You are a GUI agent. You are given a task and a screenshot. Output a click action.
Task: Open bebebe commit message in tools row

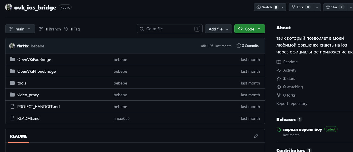(120, 83)
